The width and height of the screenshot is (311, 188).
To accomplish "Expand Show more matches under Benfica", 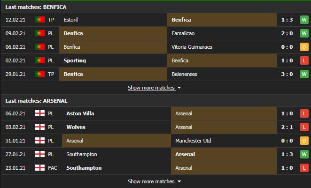I will (x=151, y=88).
